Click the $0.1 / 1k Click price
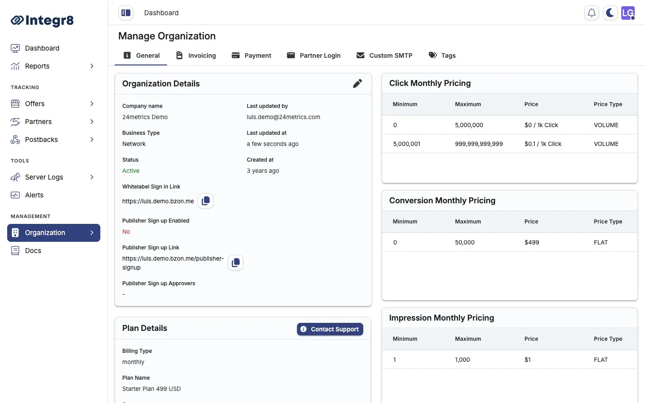This screenshot has width=645, height=403. coord(543,144)
